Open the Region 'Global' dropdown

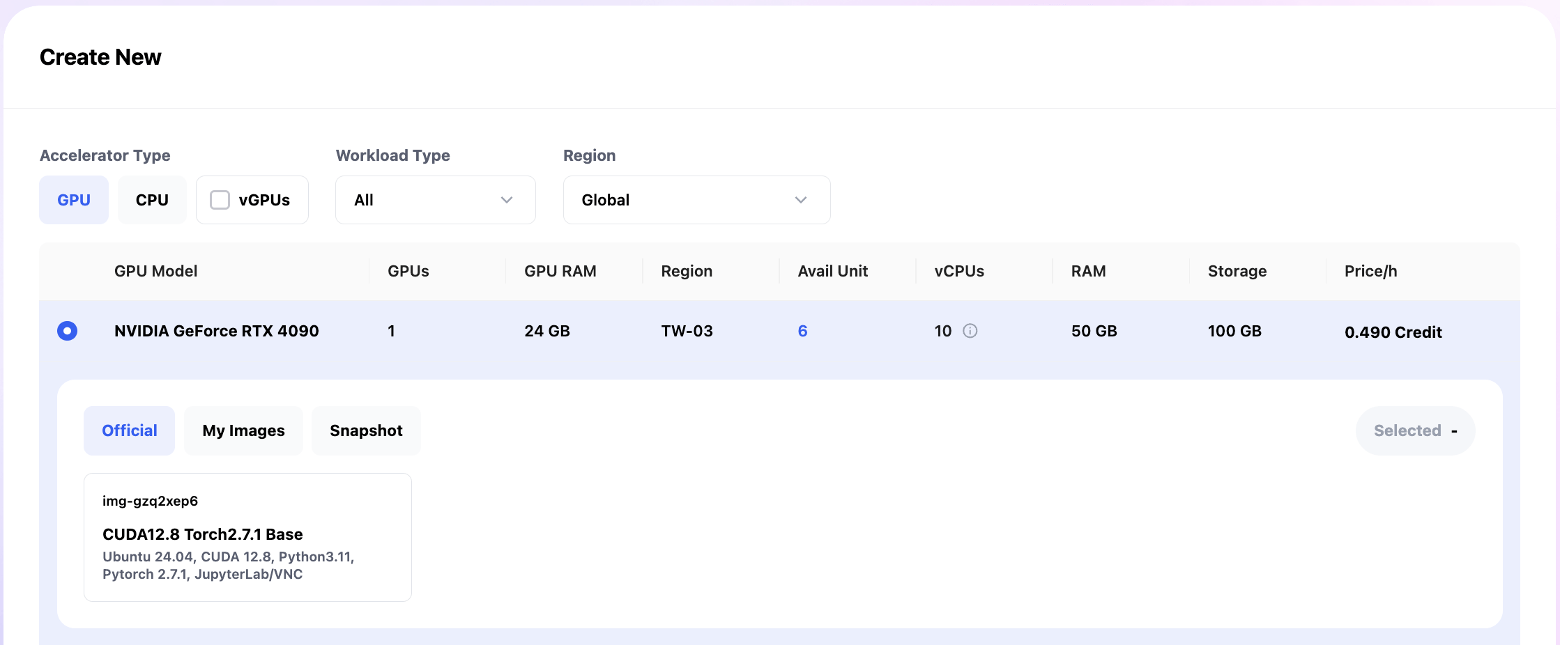pos(696,200)
